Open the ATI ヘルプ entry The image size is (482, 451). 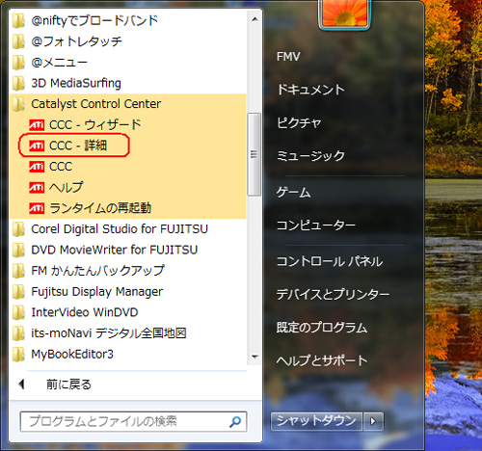click(128, 187)
